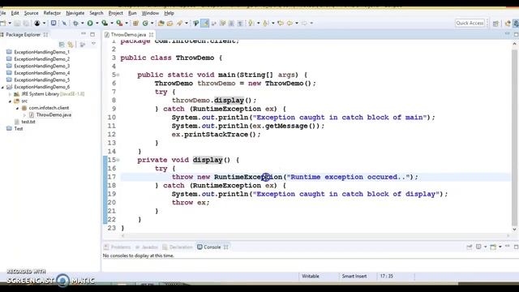519x292 pixels.
Task: Collapse the com.infotech.client package
Action: point(17,108)
